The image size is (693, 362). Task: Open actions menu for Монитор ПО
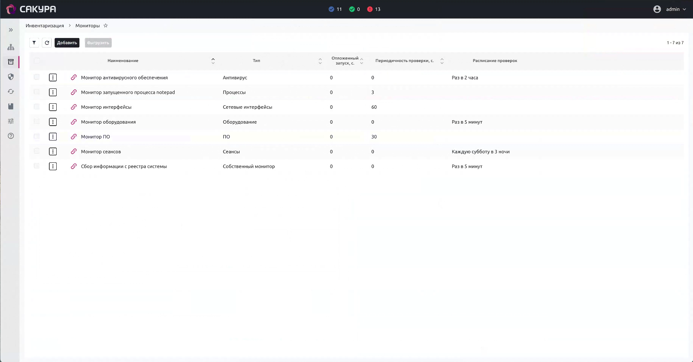point(53,137)
